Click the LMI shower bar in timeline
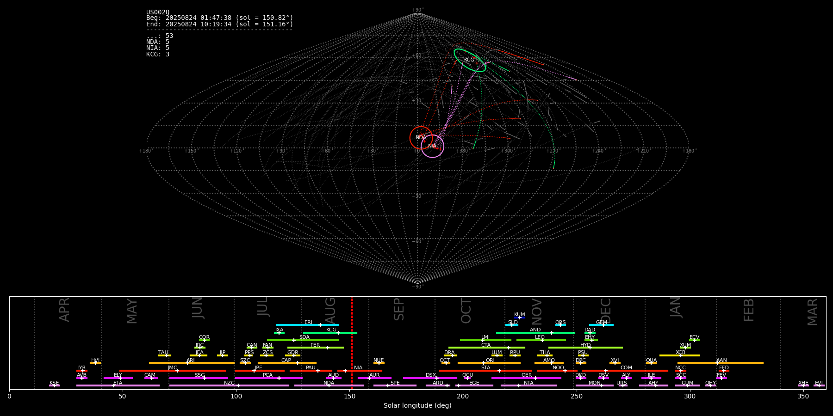 [x=485, y=340]
